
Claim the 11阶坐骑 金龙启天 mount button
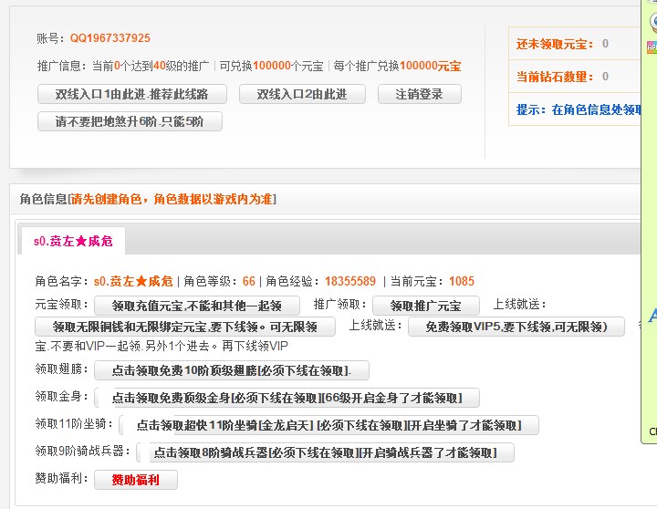tap(328, 425)
